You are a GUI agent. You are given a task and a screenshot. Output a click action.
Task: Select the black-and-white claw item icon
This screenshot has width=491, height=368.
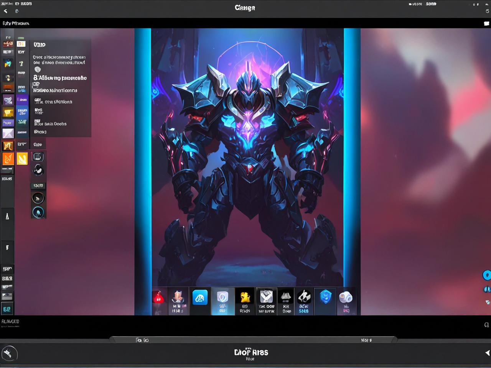[304, 296]
